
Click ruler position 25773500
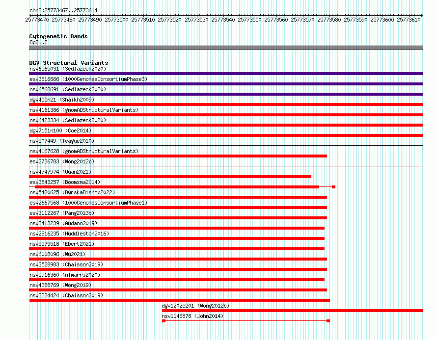point(116,20)
